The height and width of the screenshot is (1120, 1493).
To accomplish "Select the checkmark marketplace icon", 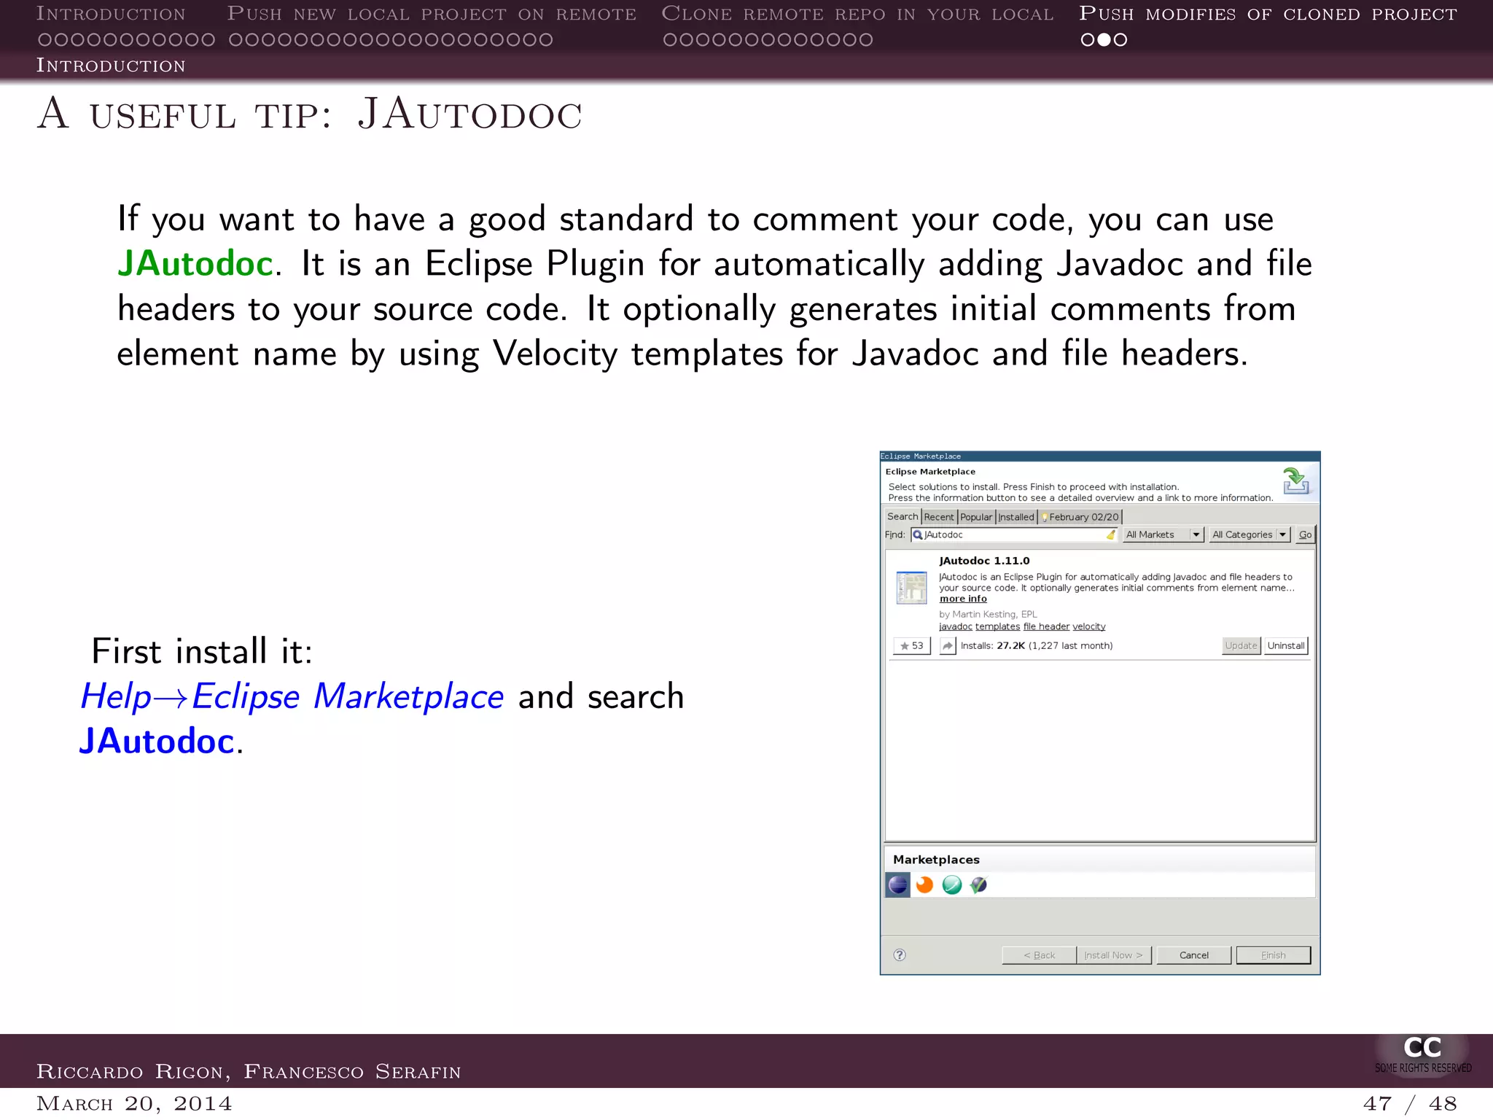I will click(x=978, y=884).
